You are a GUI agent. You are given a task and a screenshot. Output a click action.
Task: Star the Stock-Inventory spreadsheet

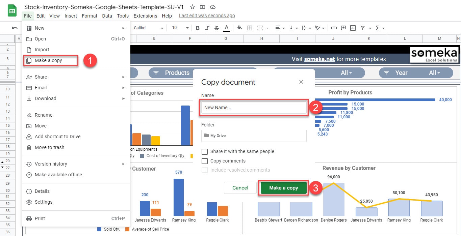(193, 6)
